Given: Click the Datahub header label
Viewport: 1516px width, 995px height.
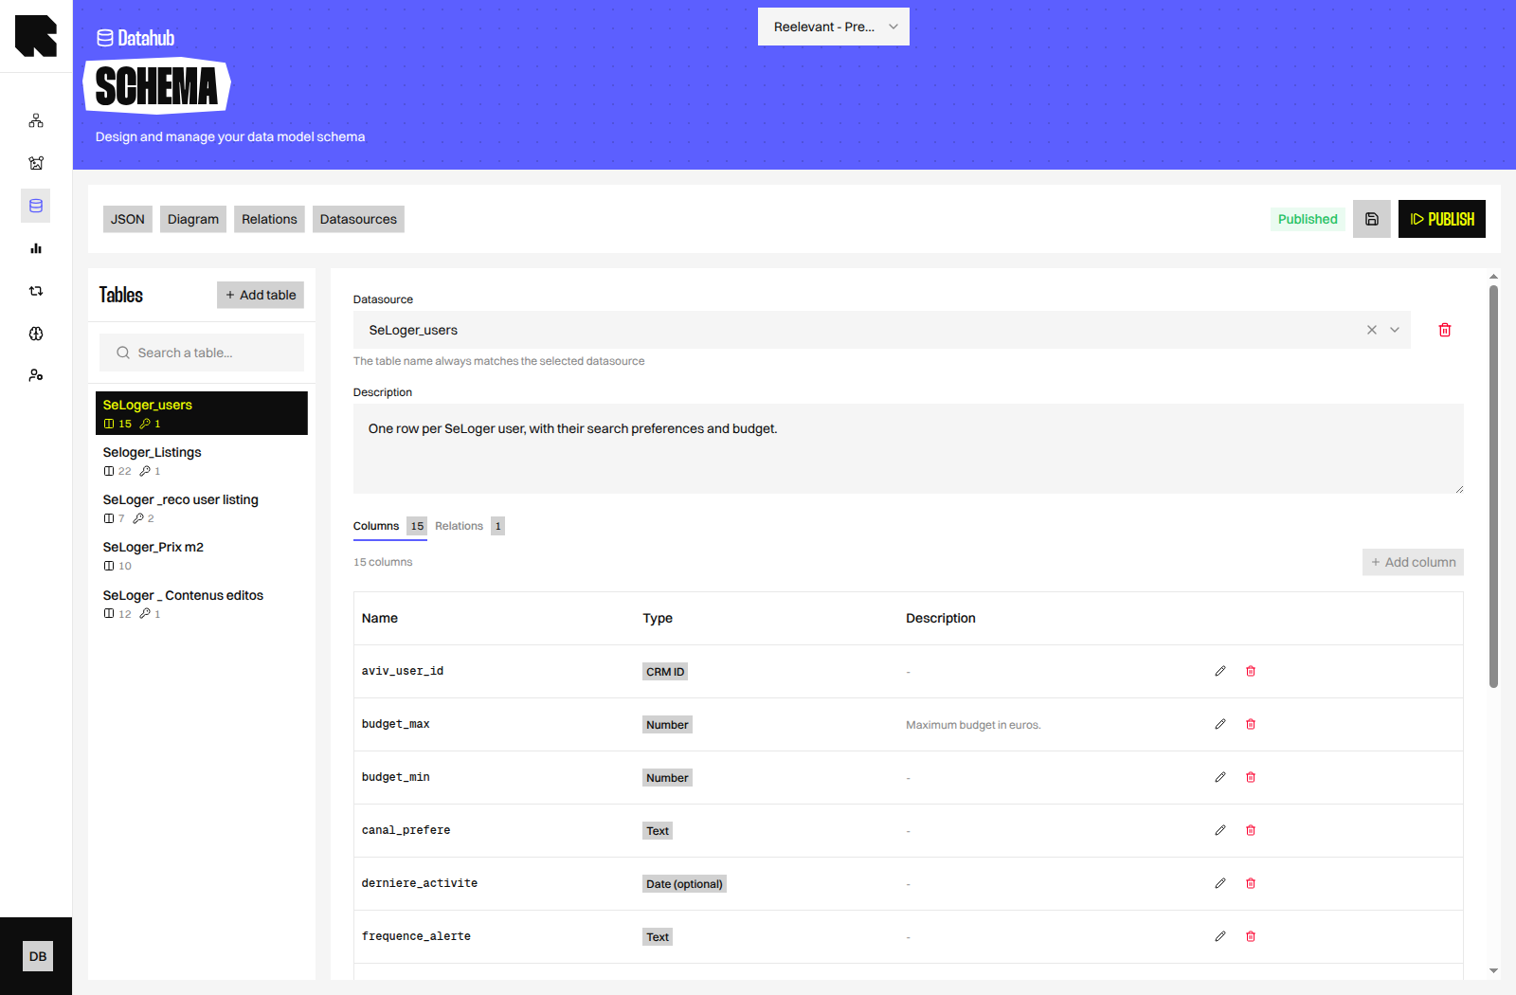Looking at the screenshot, I should [x=135, y=38].
